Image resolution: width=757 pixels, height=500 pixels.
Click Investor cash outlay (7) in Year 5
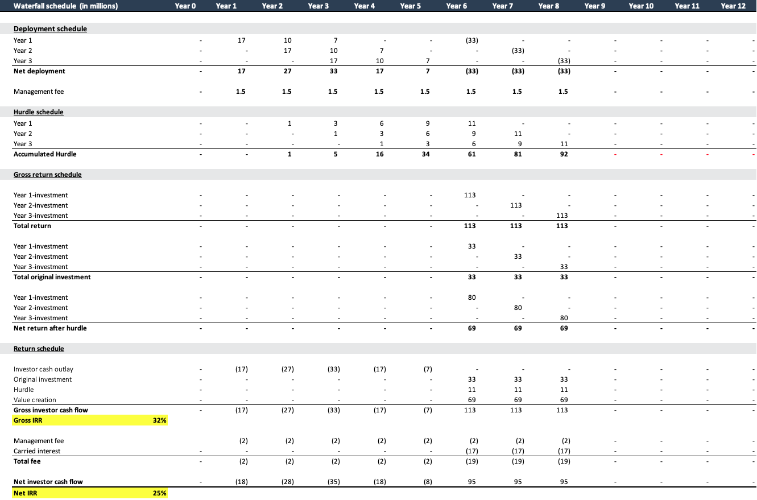427,369
